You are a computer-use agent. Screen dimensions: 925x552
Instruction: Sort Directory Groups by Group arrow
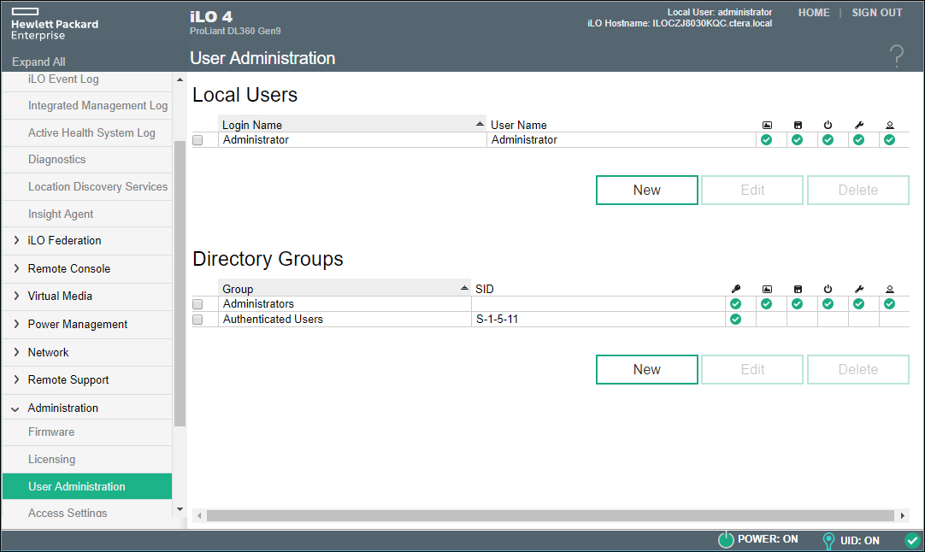(464, 288)
